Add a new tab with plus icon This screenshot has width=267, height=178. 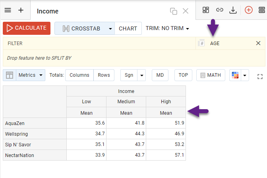pyautogui.click(x=21, y=10)
